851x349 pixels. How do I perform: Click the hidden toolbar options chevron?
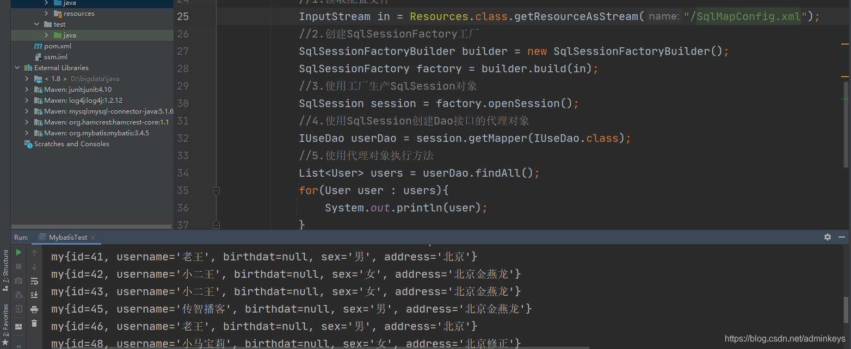click(x=18, y=345)
